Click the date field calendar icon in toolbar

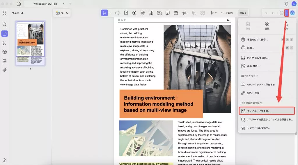[176, 13]
